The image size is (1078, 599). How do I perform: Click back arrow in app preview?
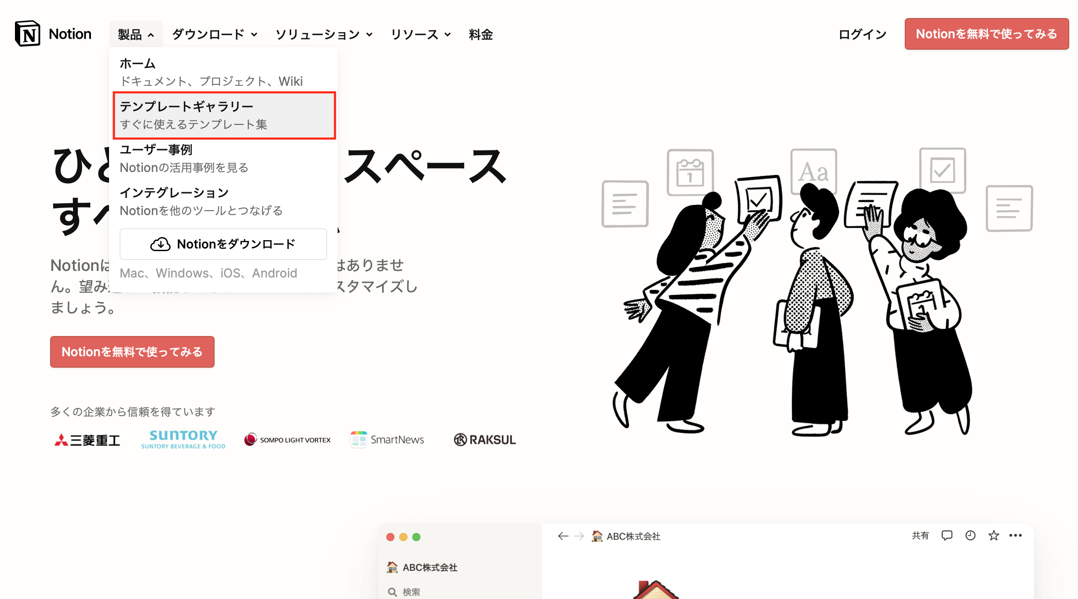coord(563,536)
